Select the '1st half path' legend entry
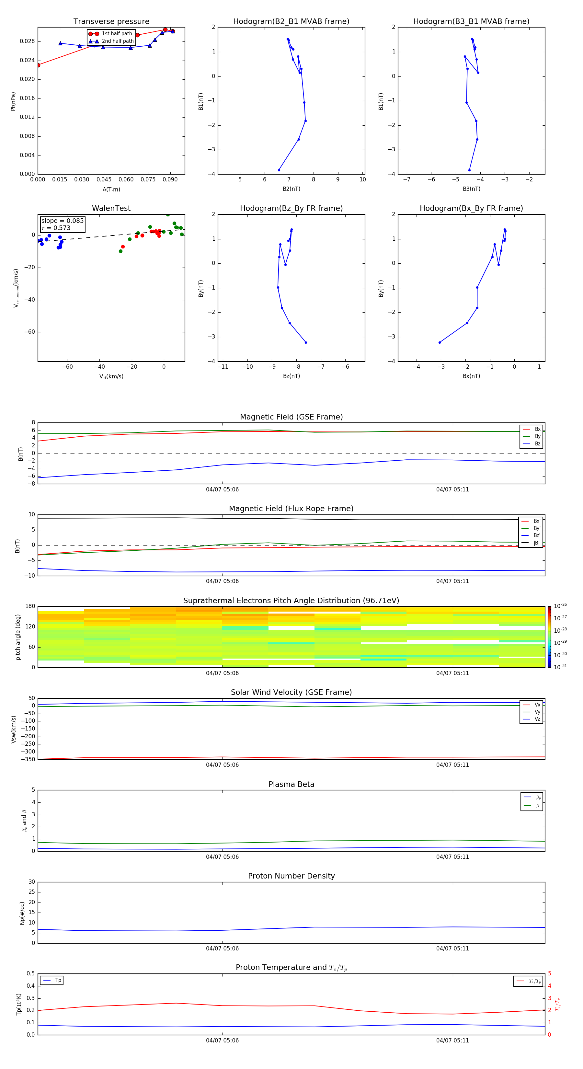This screenshot has width=583, height=1069. point(111,34)
